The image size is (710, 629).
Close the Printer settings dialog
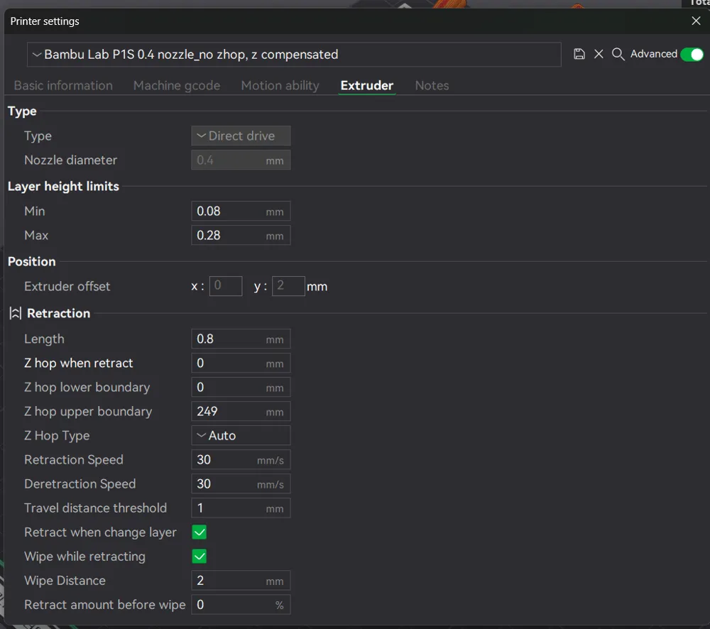tap(696, 21)
